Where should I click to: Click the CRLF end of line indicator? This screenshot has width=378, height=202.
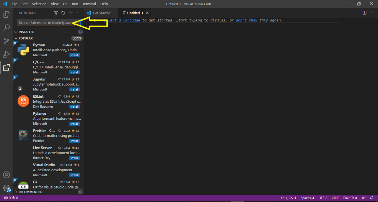tap(335, 198)
